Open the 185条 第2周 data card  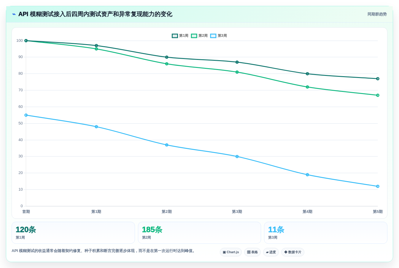(x=199, y=233)
